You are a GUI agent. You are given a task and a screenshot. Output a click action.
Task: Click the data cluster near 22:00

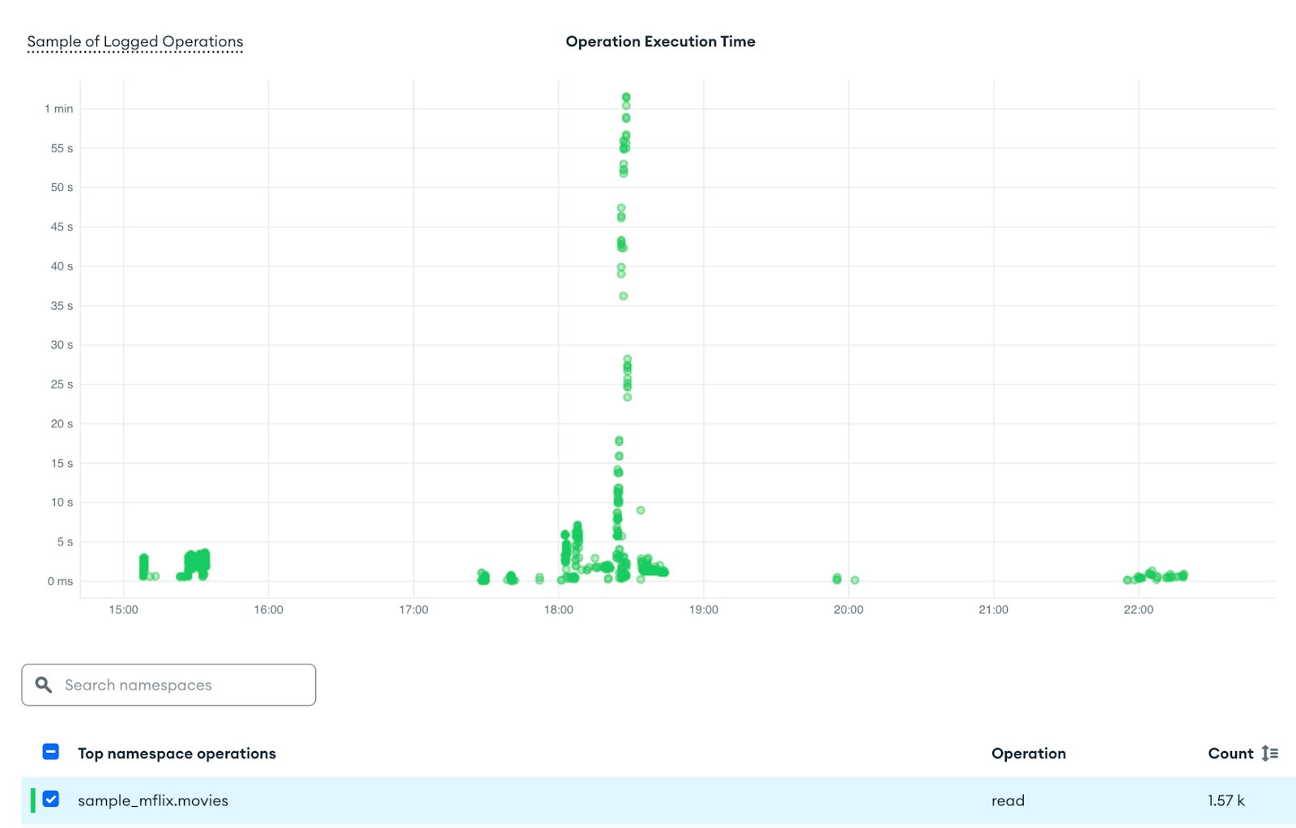[x=1156, y=575]
